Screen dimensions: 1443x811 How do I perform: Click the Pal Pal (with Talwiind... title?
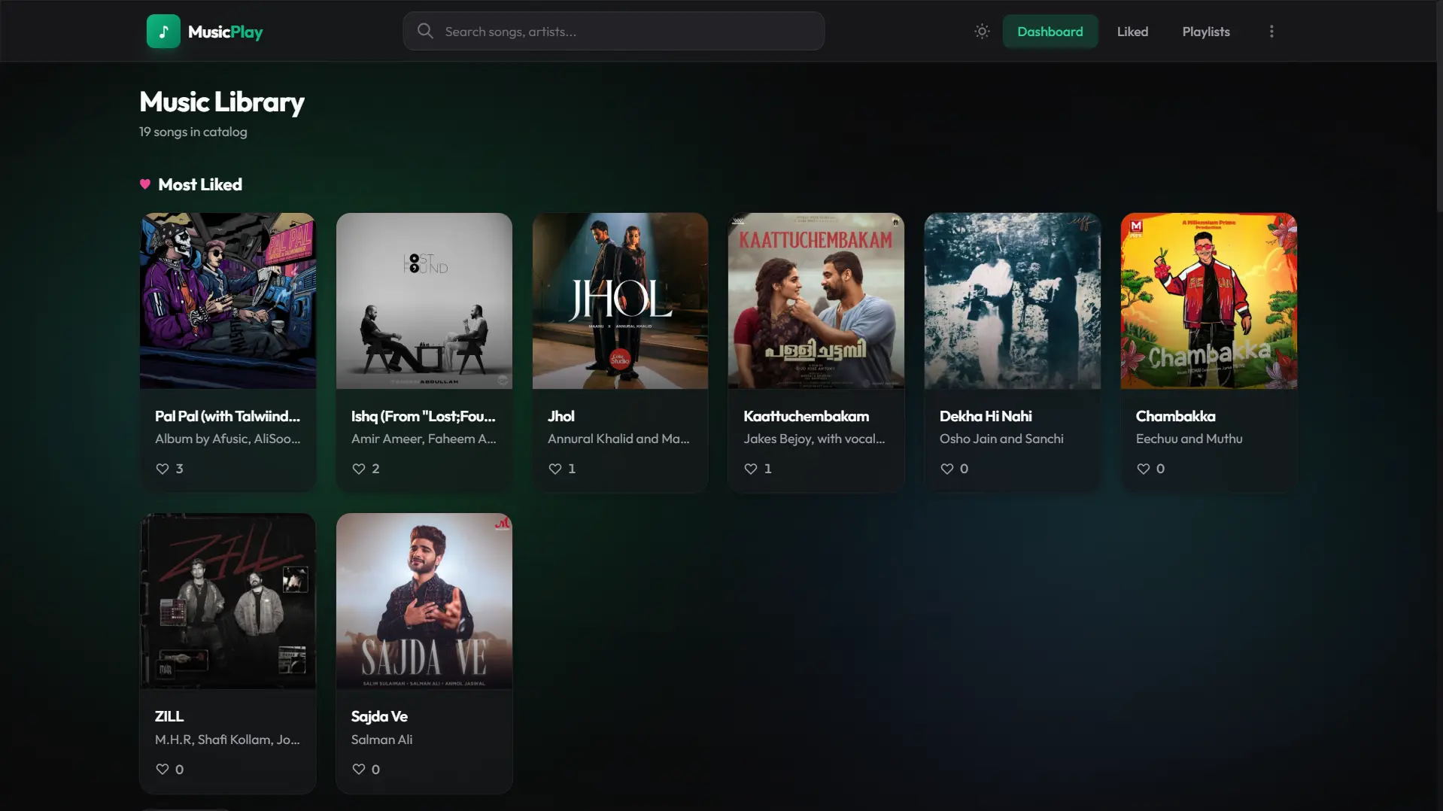(227, 416)
